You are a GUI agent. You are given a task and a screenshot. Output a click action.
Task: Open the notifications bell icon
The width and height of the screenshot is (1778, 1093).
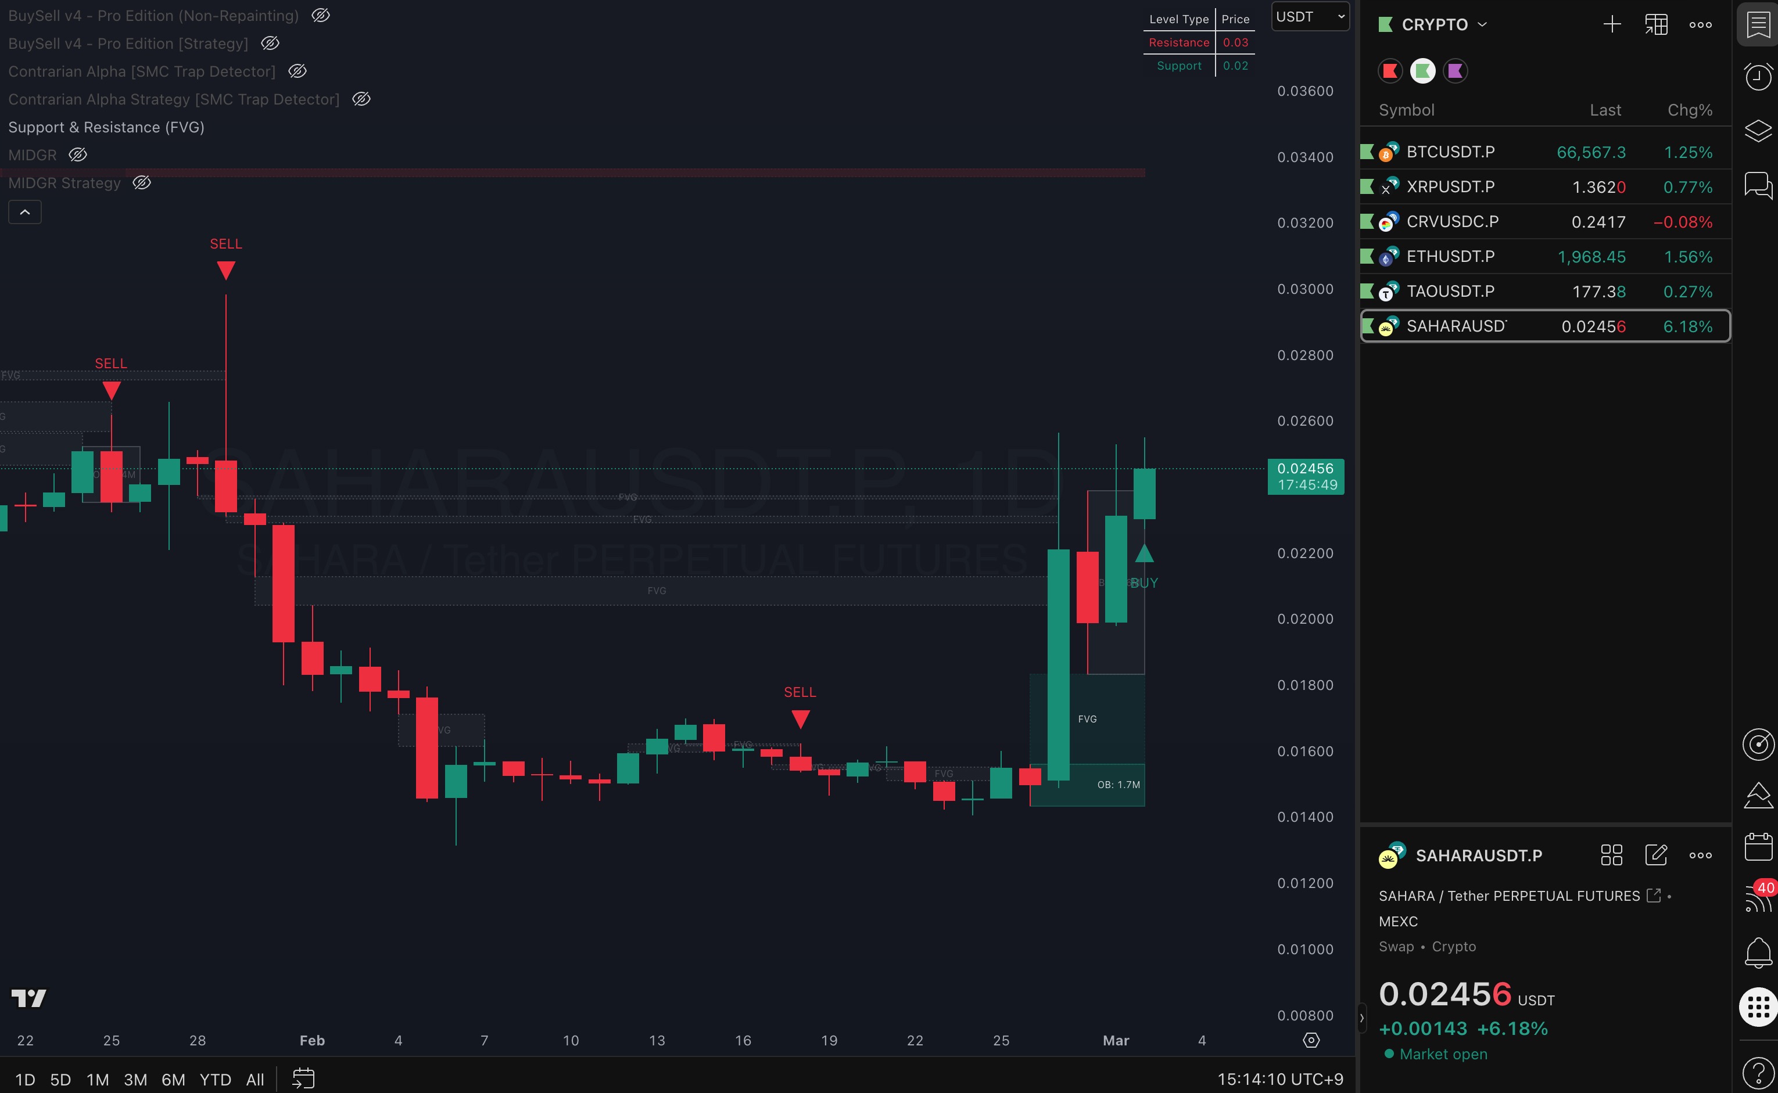click(1758, 953)
